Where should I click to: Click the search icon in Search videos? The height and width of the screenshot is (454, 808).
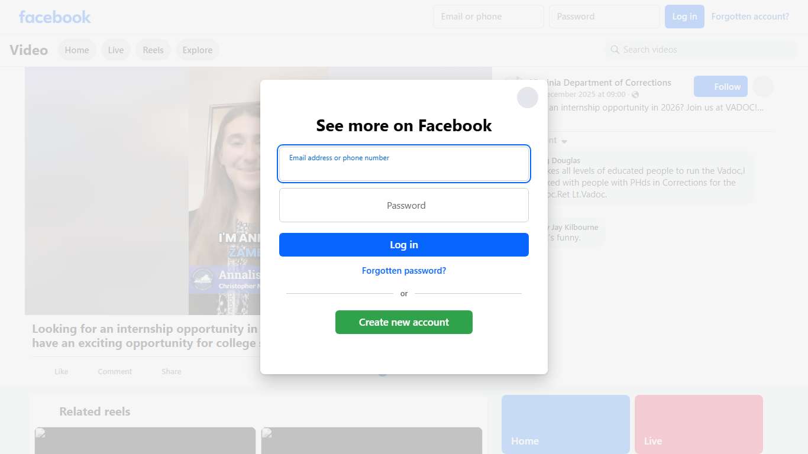point(615,50)
